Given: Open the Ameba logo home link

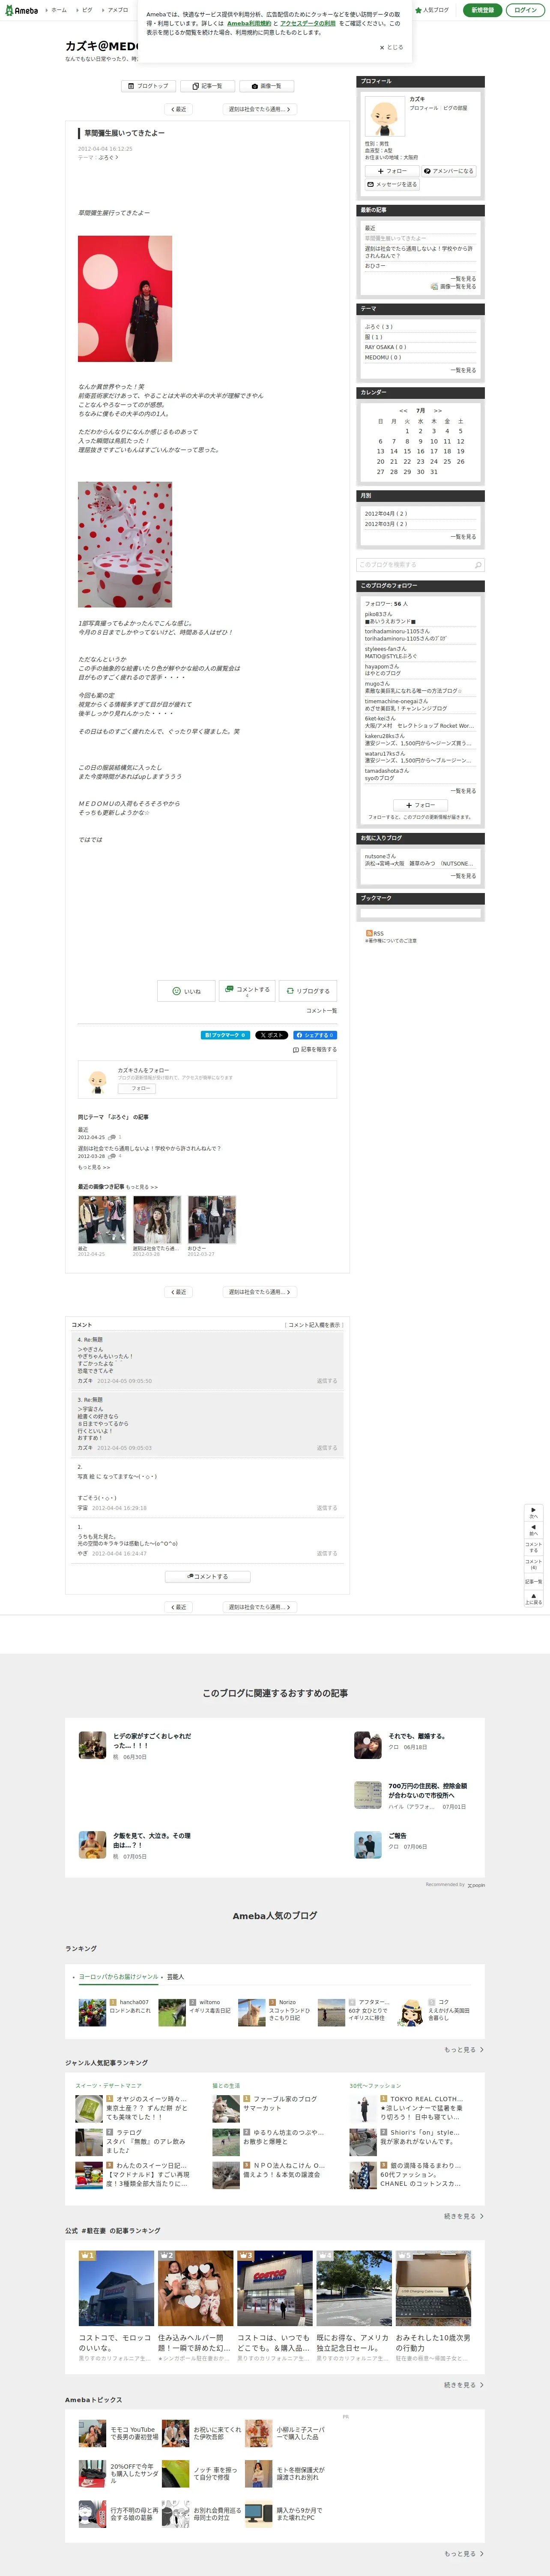Looking at the screenshot, I should click(22, 10).
